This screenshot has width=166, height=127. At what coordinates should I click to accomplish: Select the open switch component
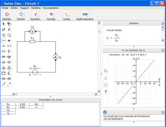[x=9, y=46]
